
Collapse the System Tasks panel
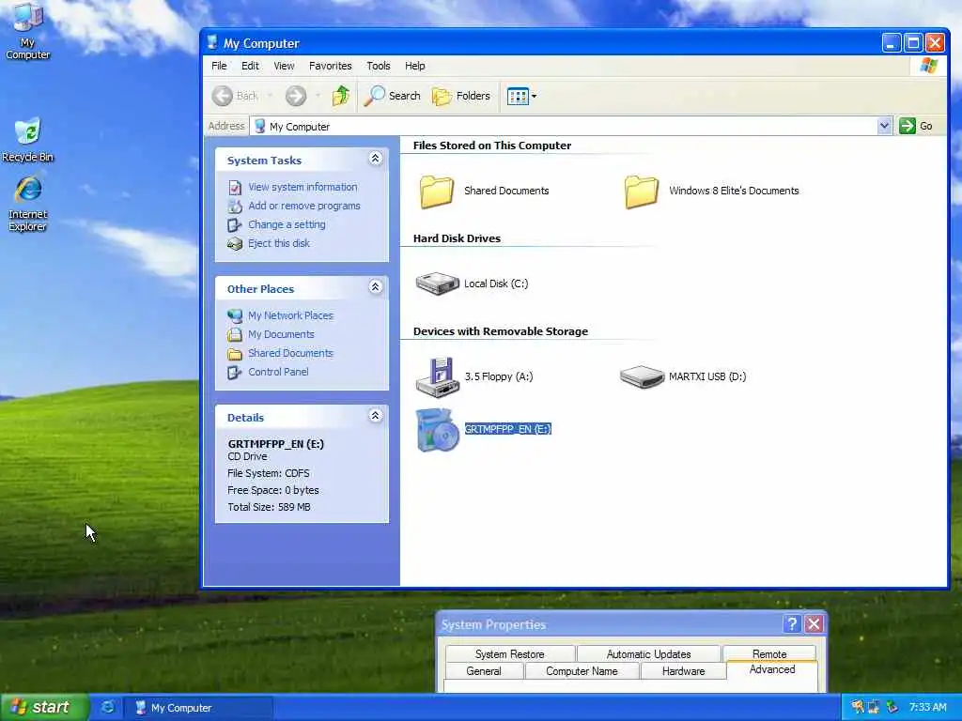click(376, 159)
